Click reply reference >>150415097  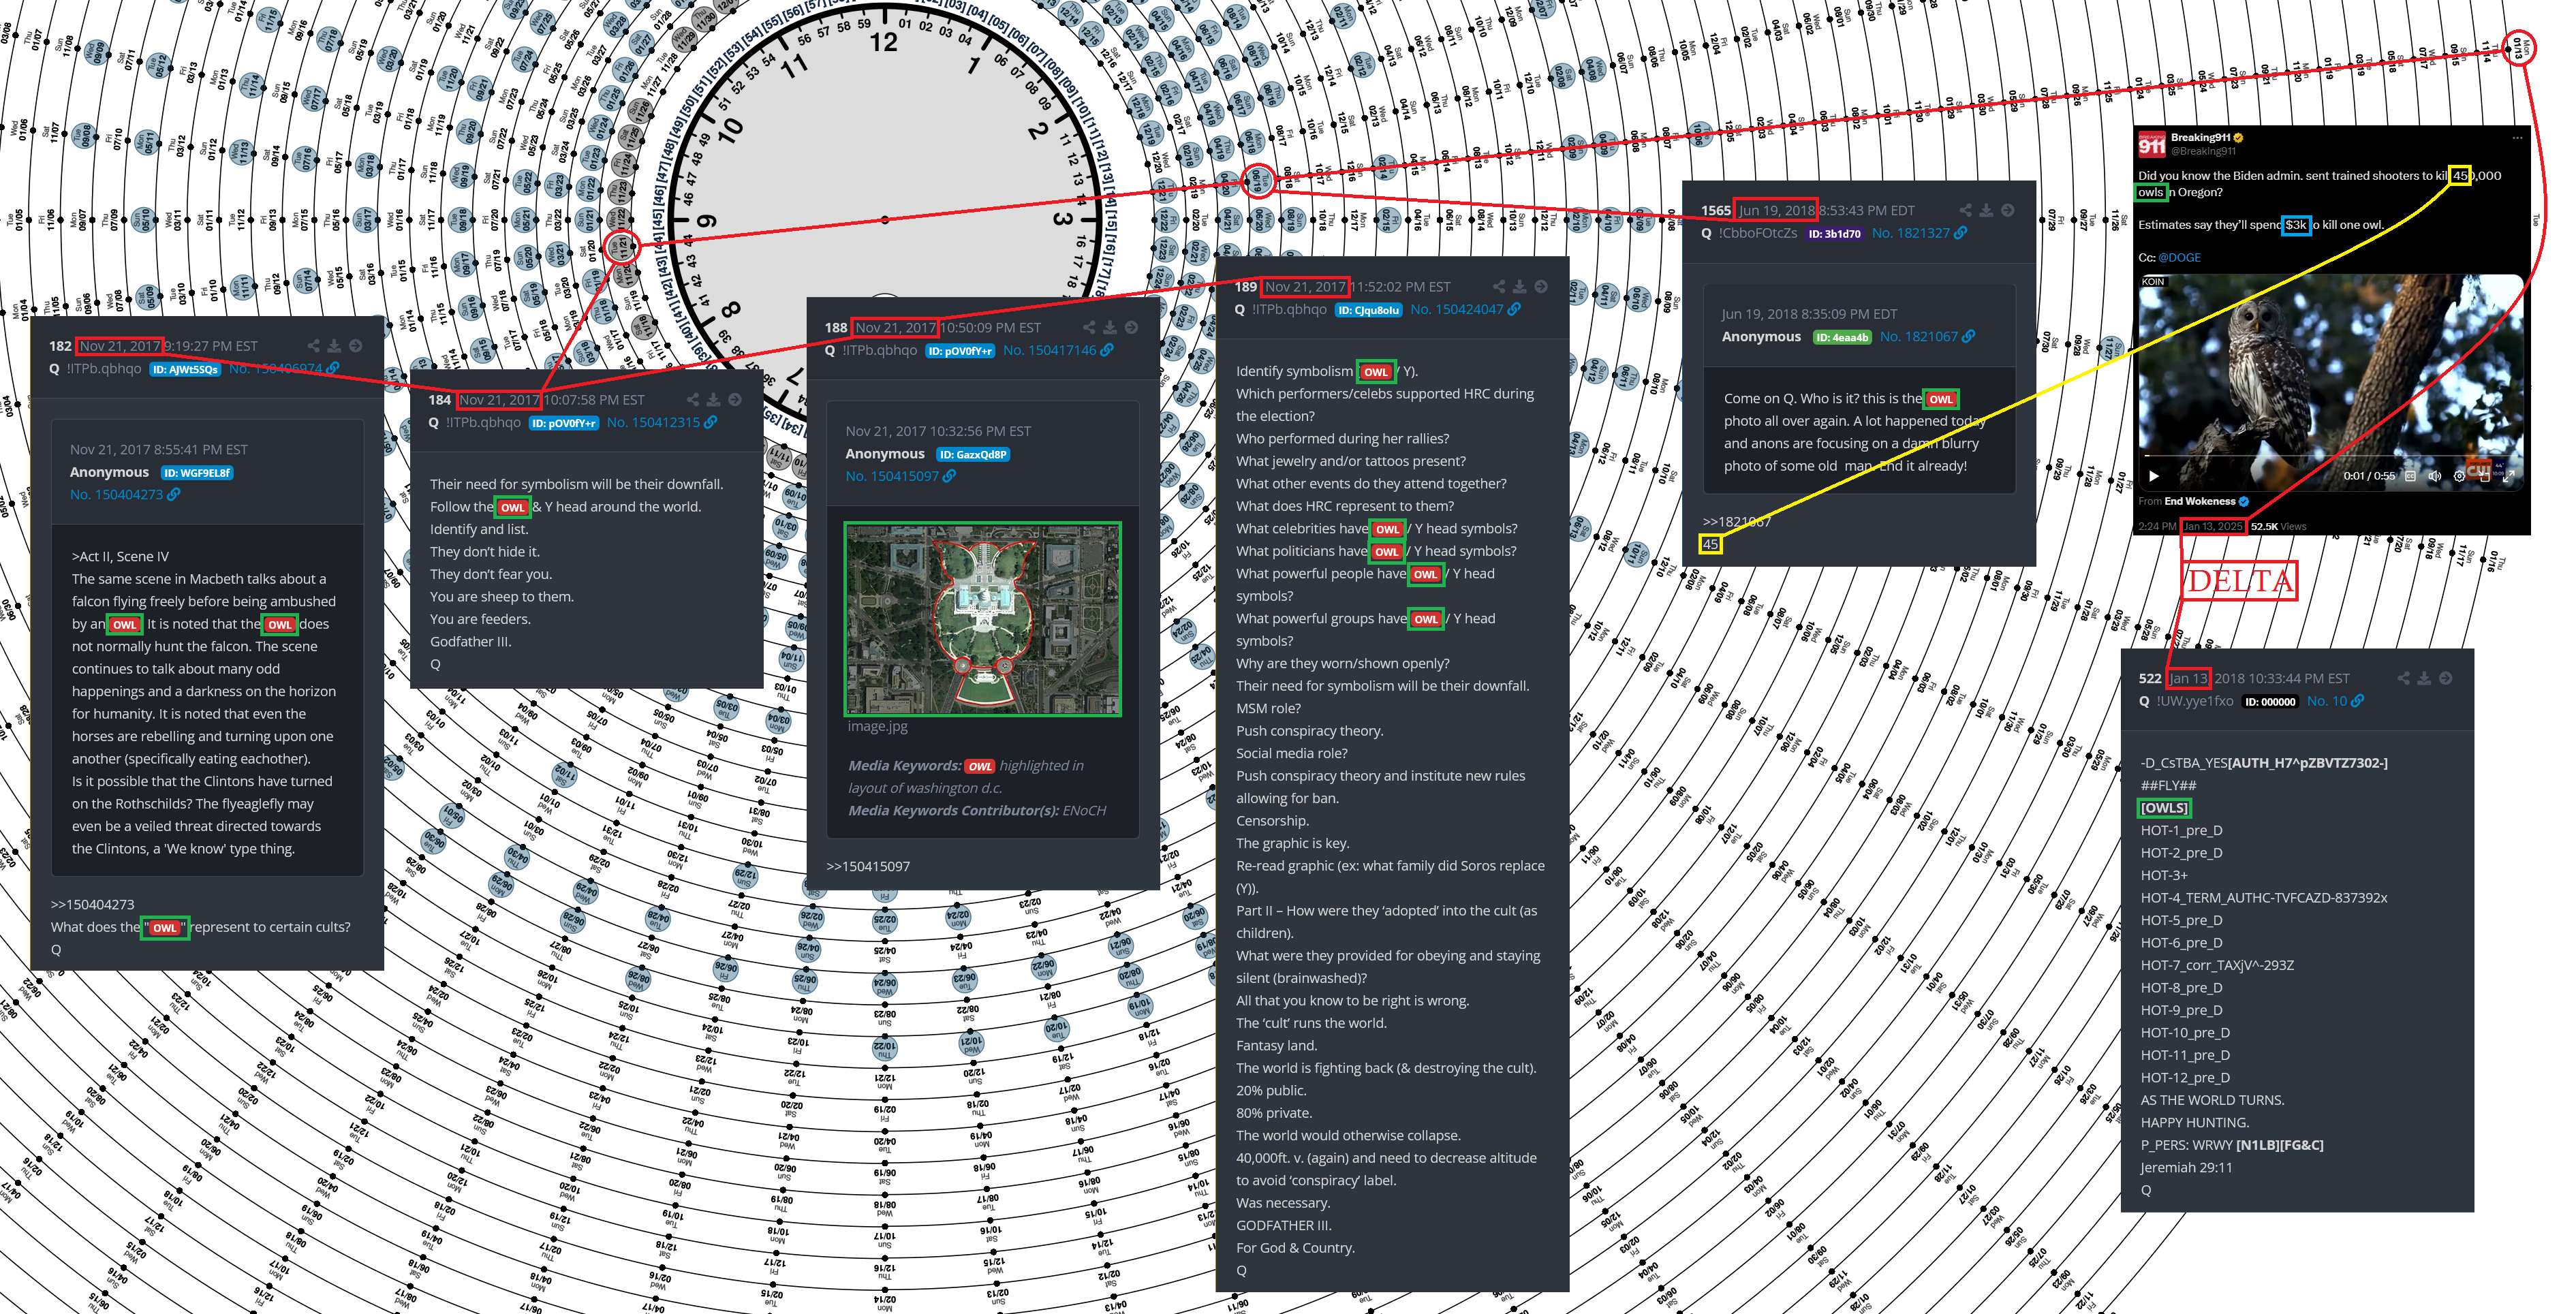click(868, 866)
